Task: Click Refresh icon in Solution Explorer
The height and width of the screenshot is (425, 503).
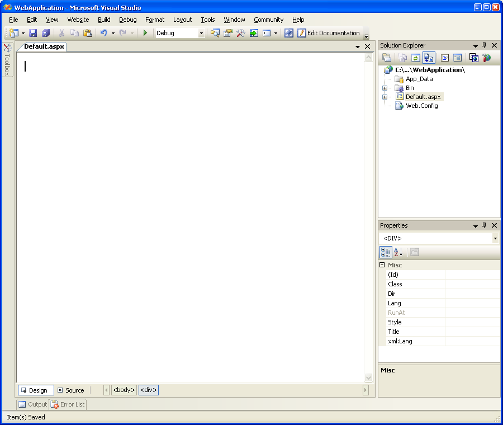Action: 415,58
